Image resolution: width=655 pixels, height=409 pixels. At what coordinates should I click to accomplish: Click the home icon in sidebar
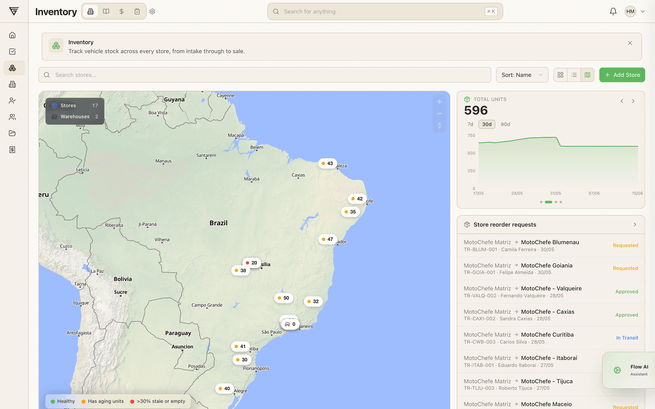pos(12,35)
